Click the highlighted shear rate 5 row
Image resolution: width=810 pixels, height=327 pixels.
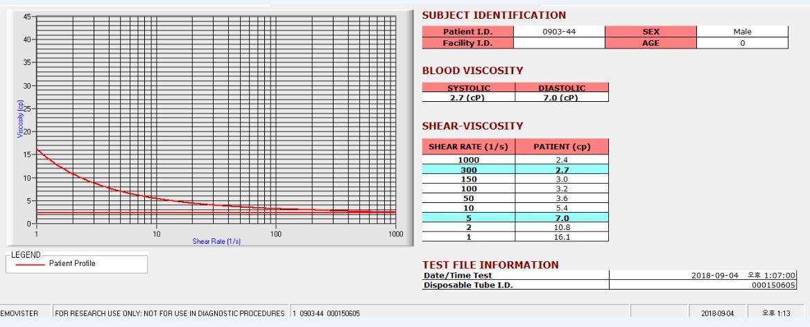point(515,218)
